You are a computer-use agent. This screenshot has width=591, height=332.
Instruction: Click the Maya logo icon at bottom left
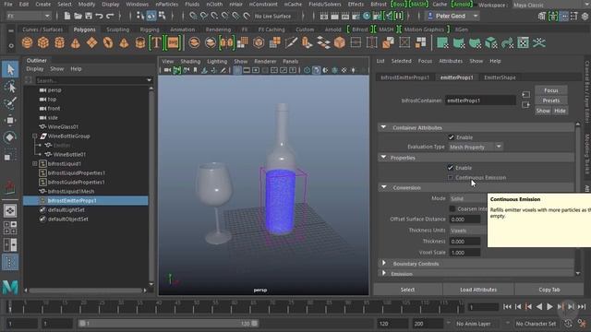coord(10,288)
